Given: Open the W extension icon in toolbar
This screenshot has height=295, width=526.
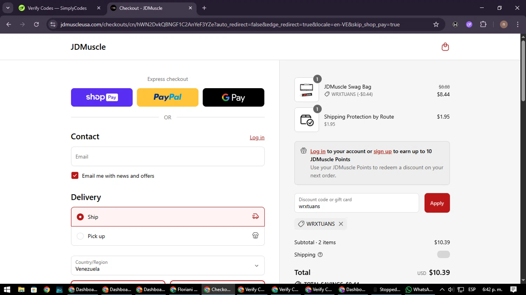Looking at the screenshot, I should click(x=455, y=24).
